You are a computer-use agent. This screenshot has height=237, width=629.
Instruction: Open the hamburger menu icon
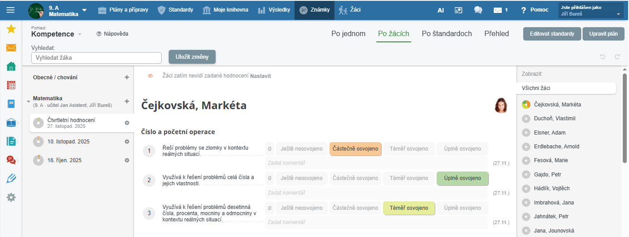(x=11, y=10)
